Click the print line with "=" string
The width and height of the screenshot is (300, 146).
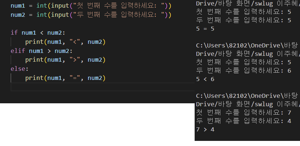pos(65,78)
